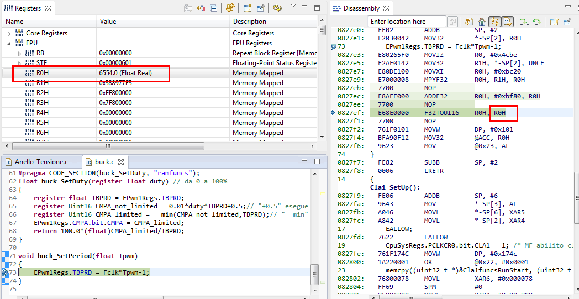The width and height of the screenshot is (579, 299).
Task: Expand the STF register
Action: [19, 63]
